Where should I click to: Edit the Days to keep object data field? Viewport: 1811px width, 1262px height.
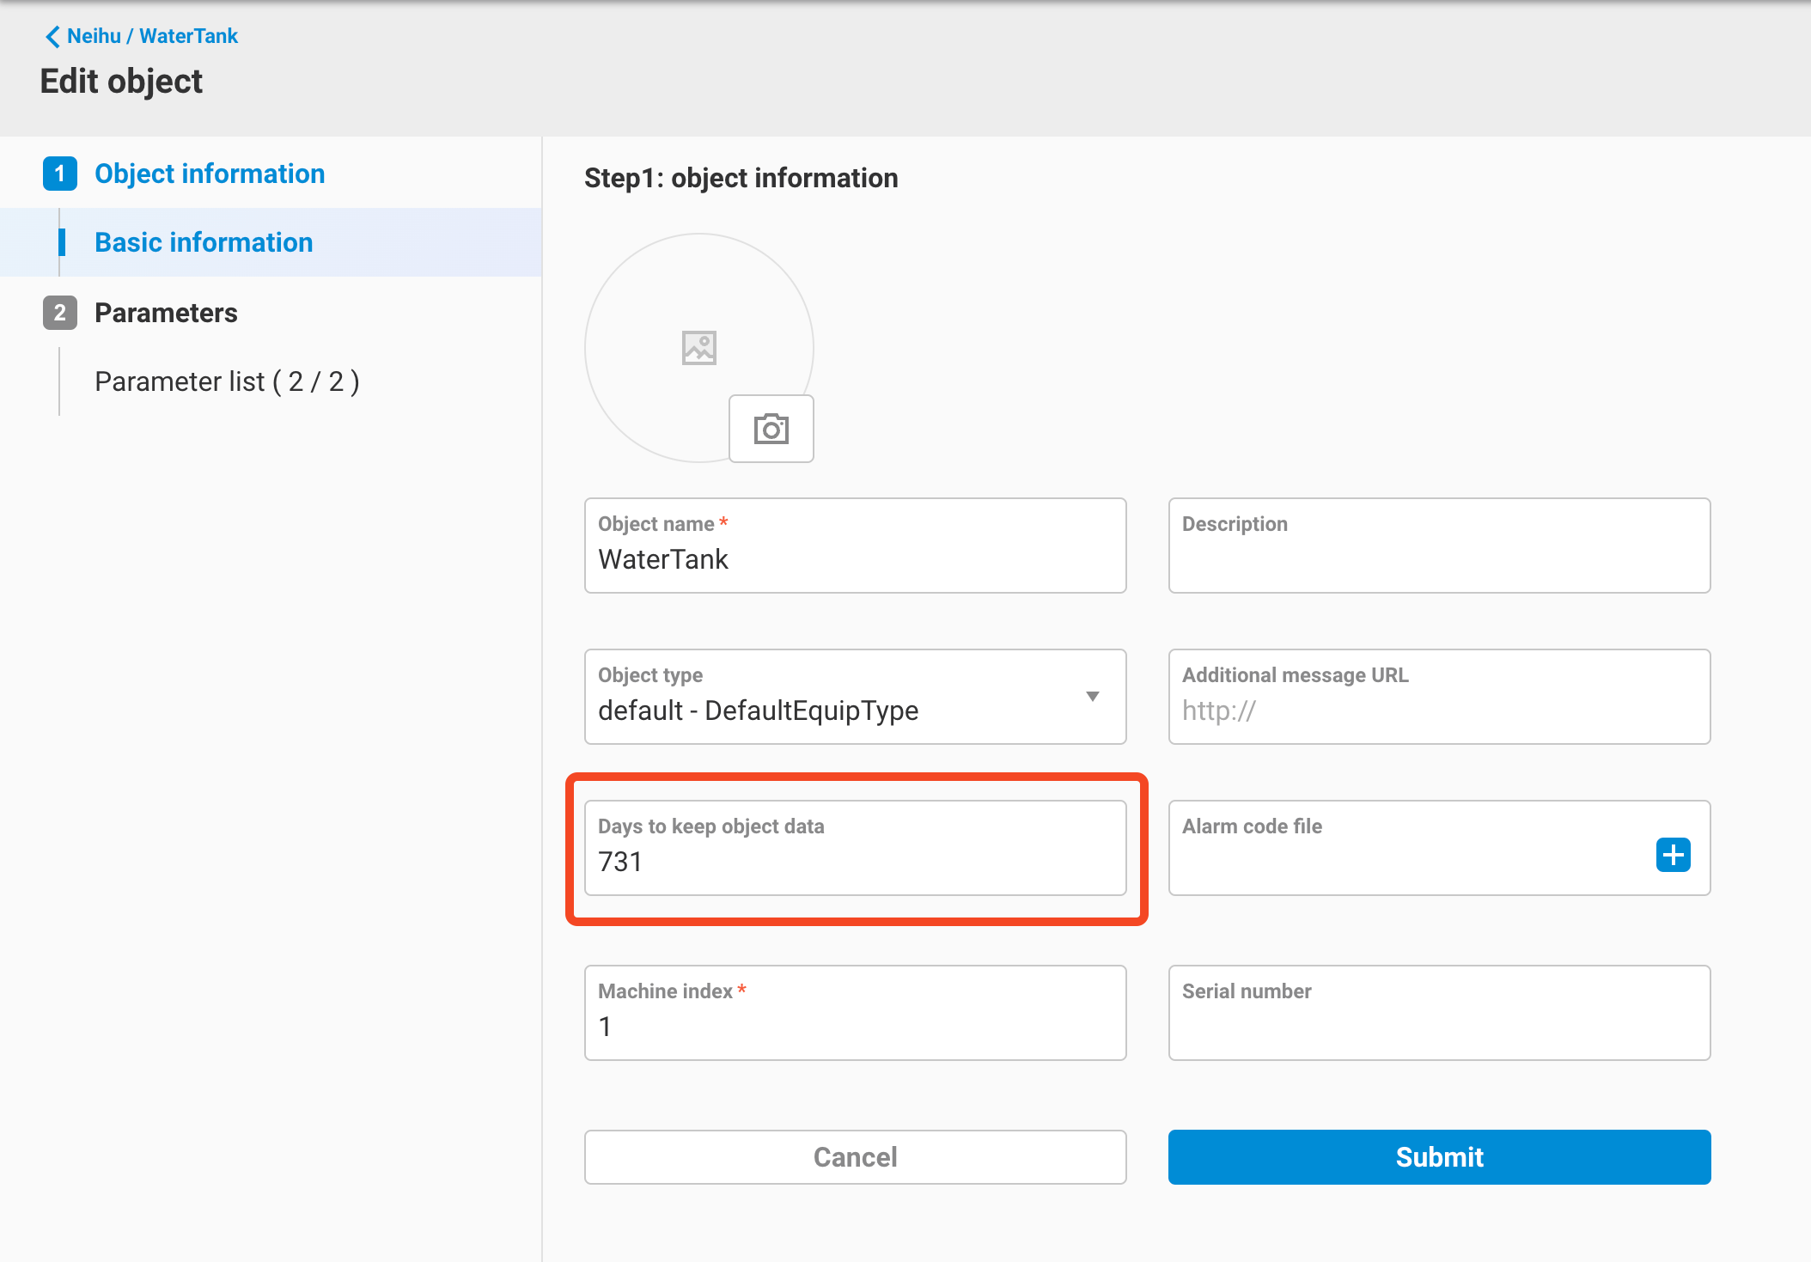pos(854,862)
